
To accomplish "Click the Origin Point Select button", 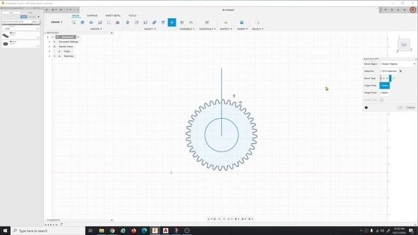I will pos(385,86).
